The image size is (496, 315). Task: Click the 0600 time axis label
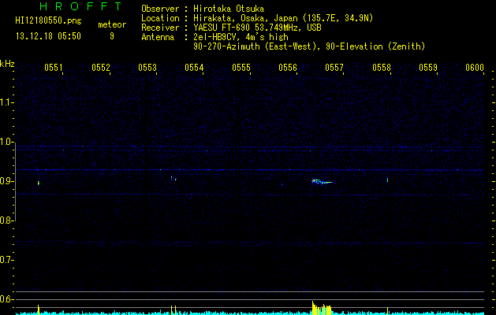(475, 68)
